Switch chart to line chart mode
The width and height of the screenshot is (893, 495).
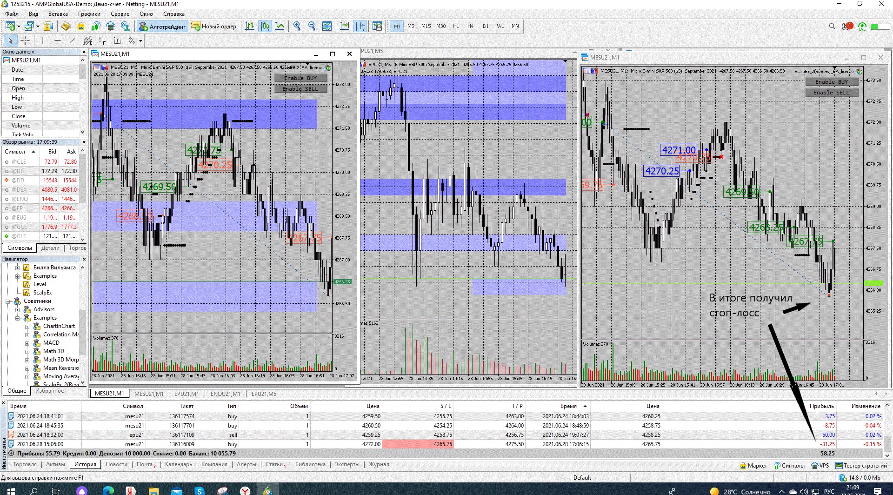(x=280, y=26)
